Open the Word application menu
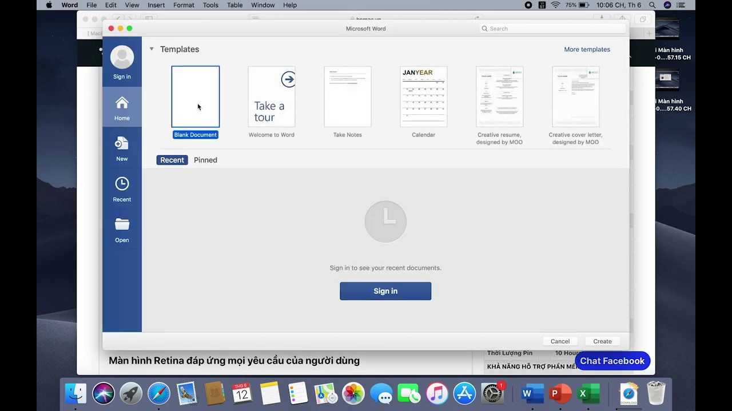This screenshot has width=732, height=411. (70, 5)
